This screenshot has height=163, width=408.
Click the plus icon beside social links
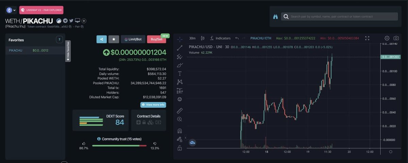click(x=84, y=21)
